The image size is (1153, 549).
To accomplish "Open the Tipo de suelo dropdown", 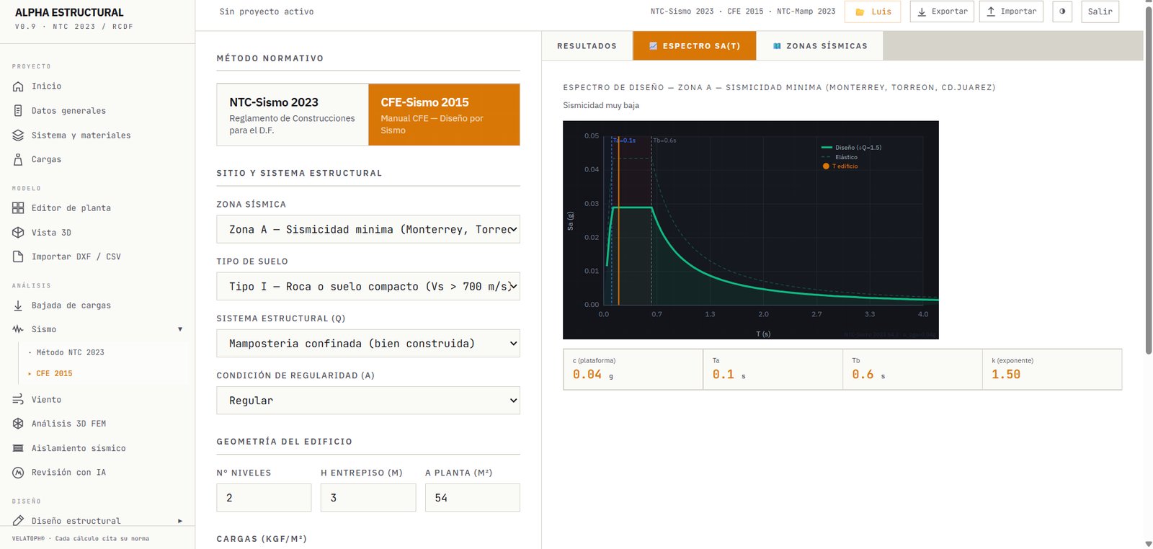I will pyautogui.click(x=368, y=286).
